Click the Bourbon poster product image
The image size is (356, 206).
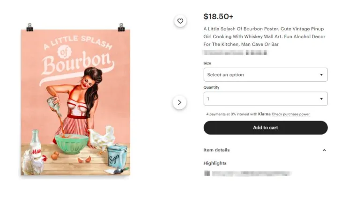pyautogui.click(x=75, y=102)
